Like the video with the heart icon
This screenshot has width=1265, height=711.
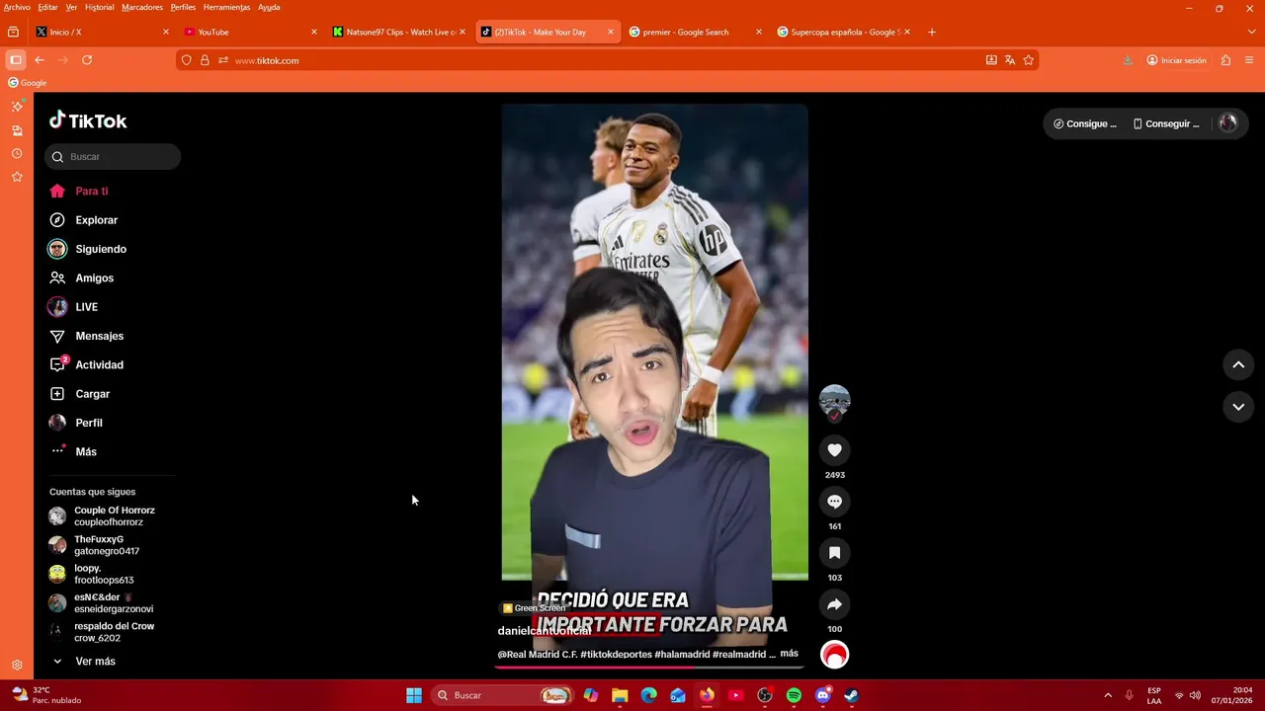834,450
